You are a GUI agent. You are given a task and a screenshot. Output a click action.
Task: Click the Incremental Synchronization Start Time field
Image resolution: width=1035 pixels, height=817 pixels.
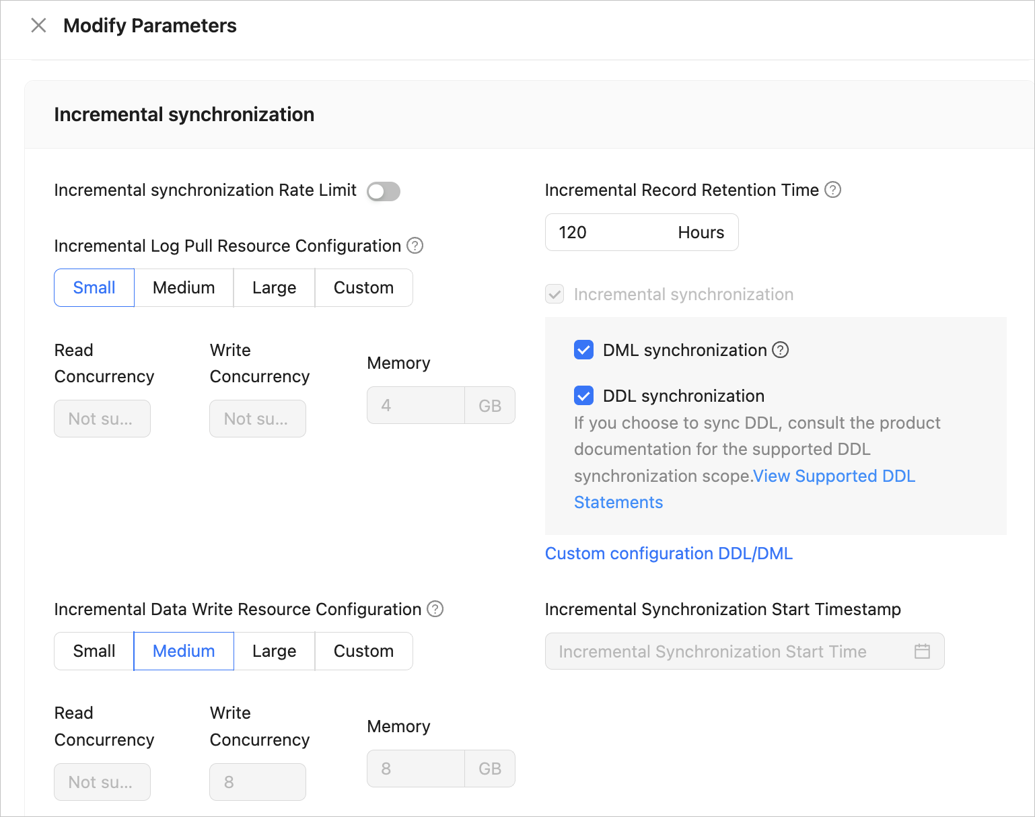(727, 651)
